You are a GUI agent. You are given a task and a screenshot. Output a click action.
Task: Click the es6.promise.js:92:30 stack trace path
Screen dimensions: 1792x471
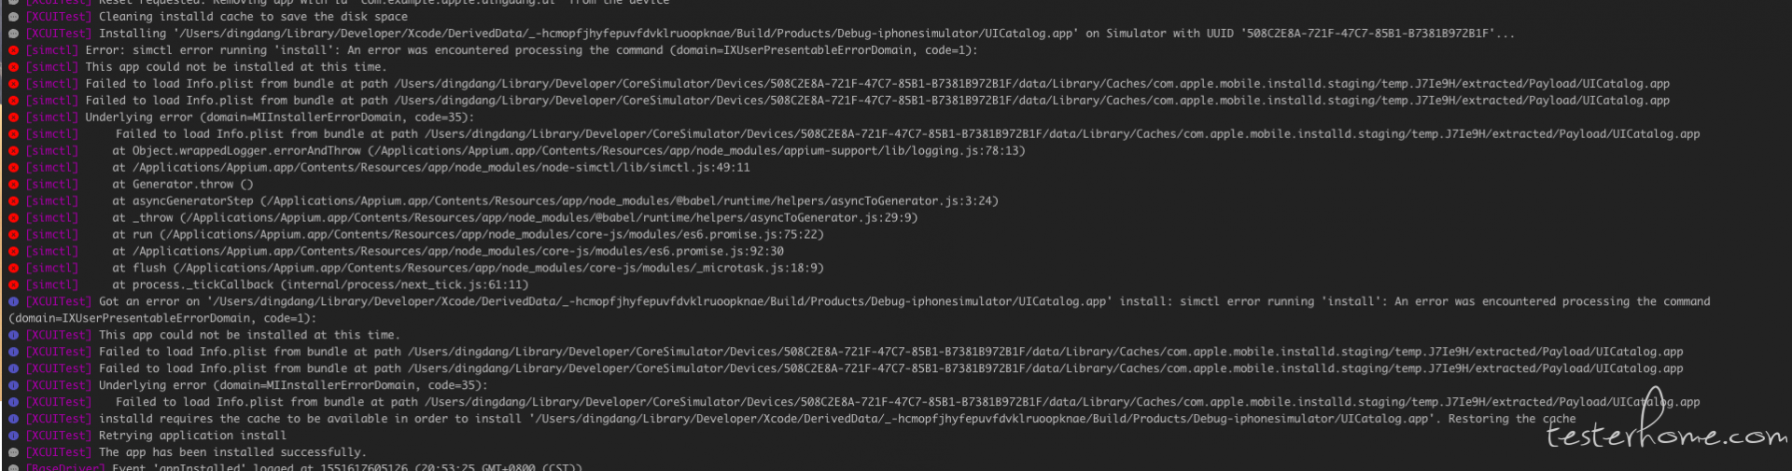click(x=458, y=252)
